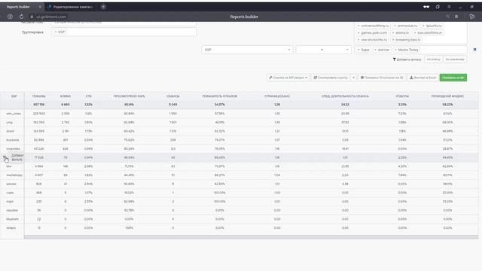Sort by ПРОСМОТРЕНО 100% column header
The height and width of the screenshot is (271, 482).
pos(129,96)
